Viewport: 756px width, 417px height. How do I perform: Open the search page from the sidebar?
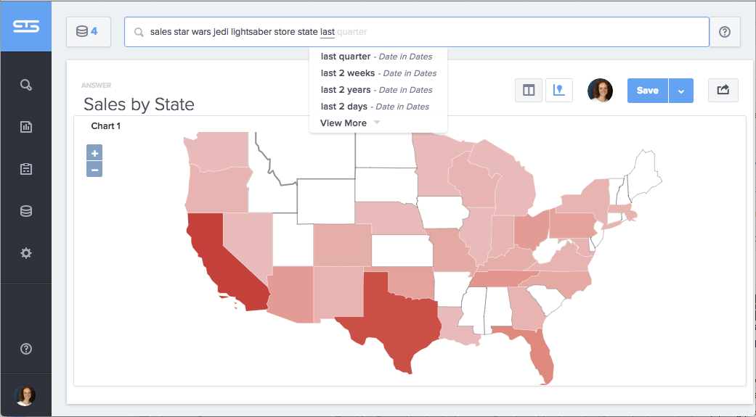26,86
